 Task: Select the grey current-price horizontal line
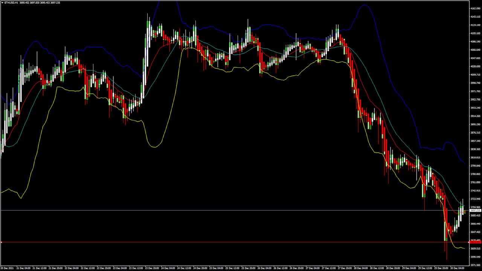tap(226, 210)
